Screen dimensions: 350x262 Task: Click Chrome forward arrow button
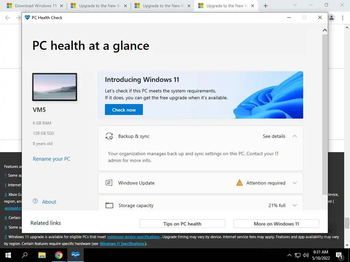click(x=18, y=18)
